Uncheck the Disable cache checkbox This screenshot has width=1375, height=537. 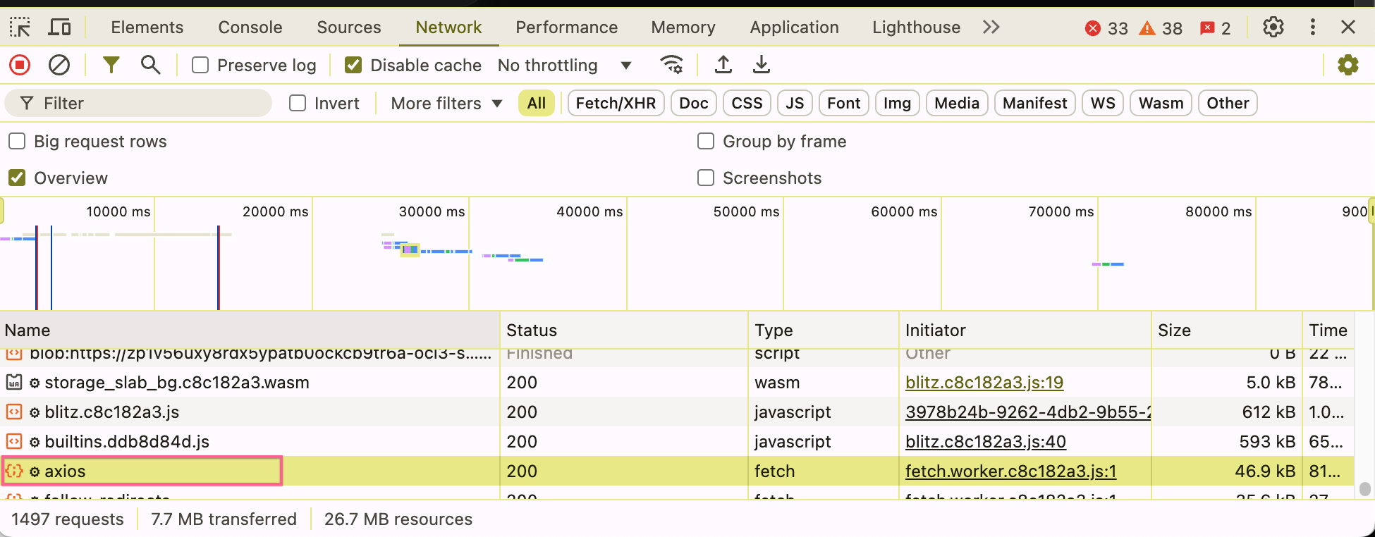tap(353, 66)
